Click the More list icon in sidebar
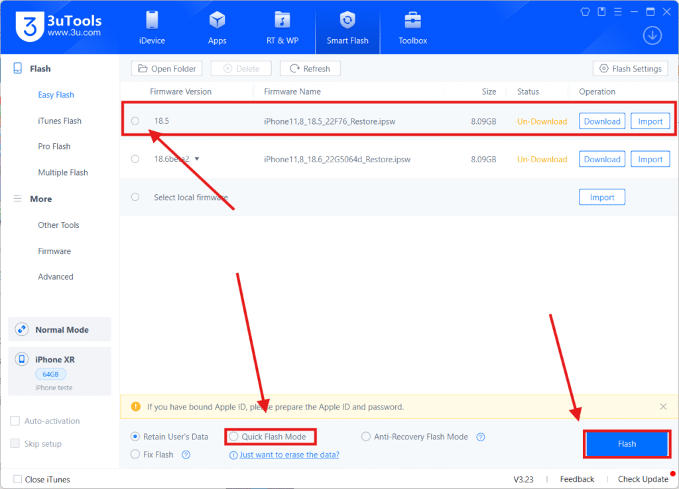Image resolution: width=679 pixels, height=489 pixels. coord(18,199)
